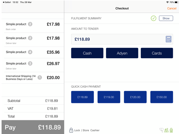This screenshot has width=179, height=134.
Task: Select Cards payment method
Action: 157,53
